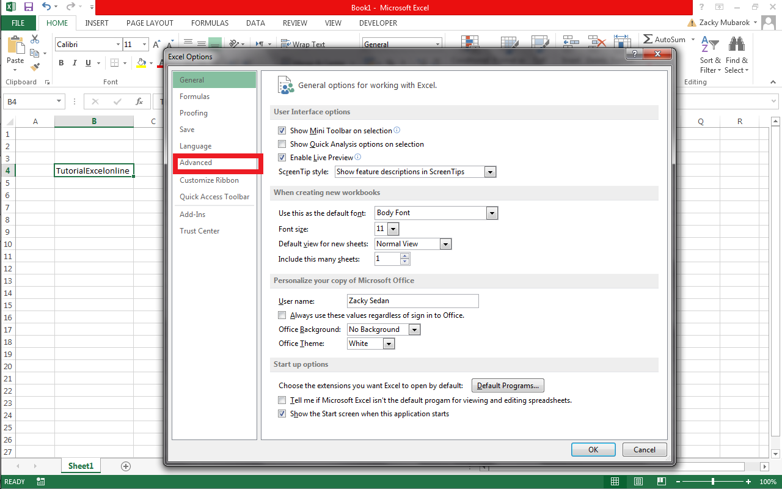This screenshot has width=782, height=489.
Task: Disable Enable Live Preview
Action: coord(282,157)
